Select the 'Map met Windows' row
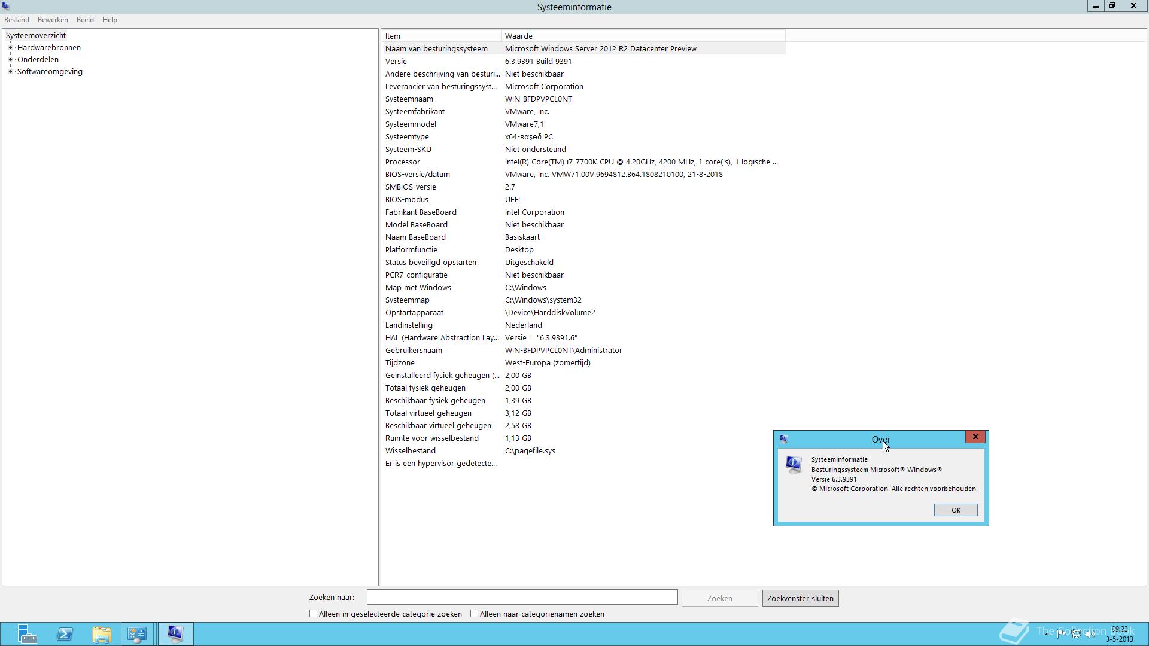Viewport: 1149px width, 646px height. coord(583,287)
